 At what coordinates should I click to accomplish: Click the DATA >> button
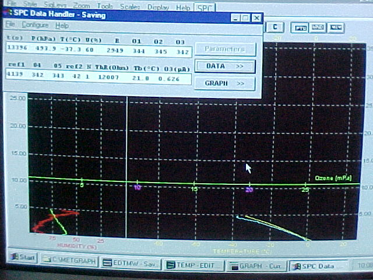(225, 66)
